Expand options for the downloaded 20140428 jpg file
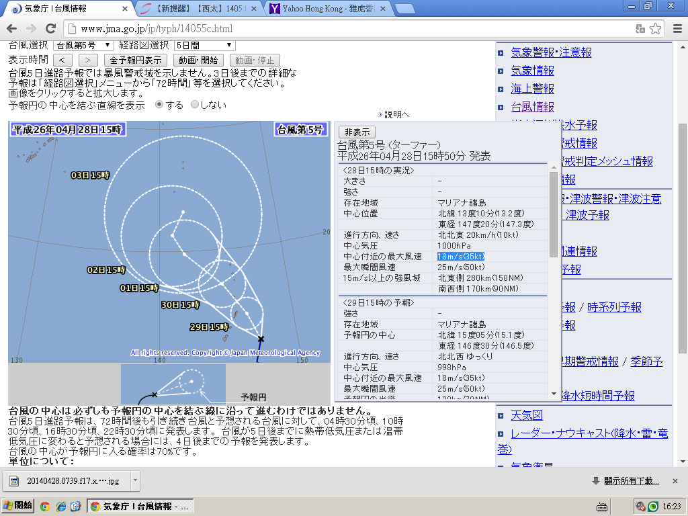Image resolution: width=688 pixels, height=516 pixels. (x=134, y=481)
